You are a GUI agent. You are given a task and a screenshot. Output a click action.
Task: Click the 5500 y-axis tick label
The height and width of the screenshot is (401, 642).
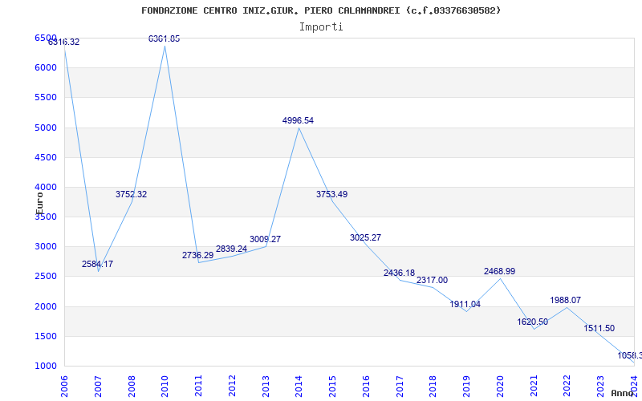coord(44,98)
